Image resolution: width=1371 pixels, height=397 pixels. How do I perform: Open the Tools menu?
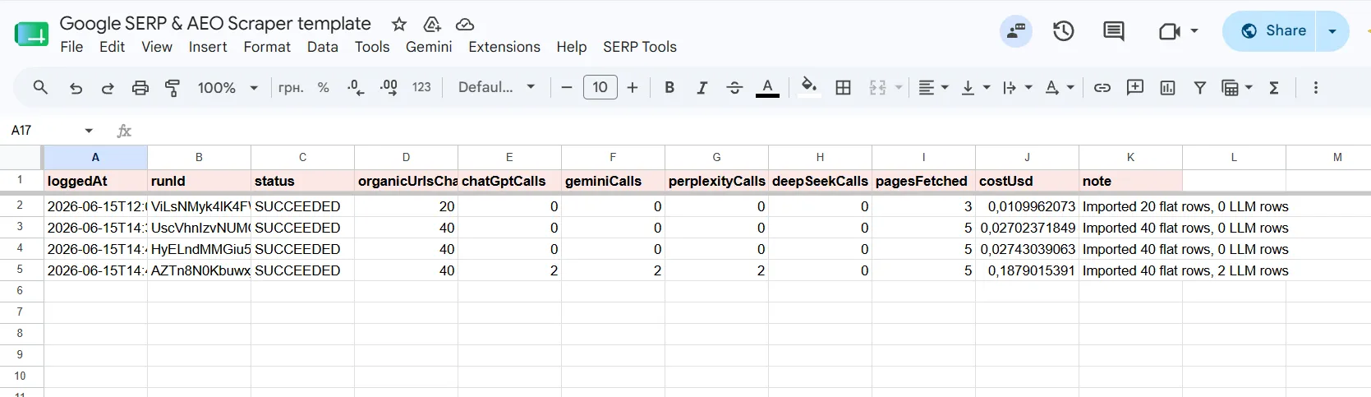click(372, 47)
